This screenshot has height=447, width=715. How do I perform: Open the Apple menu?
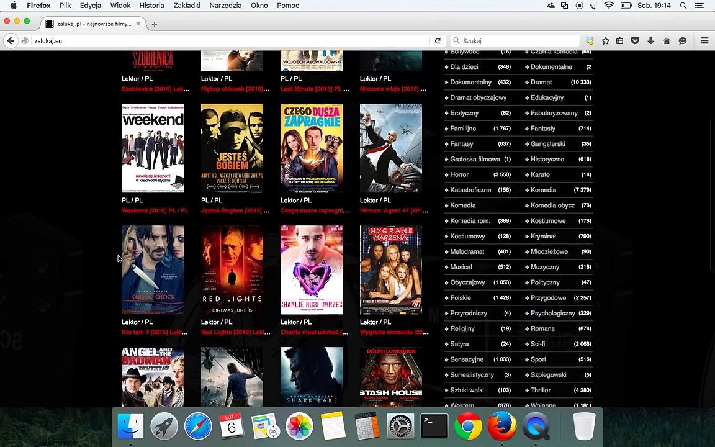pyautogui.click(x=13, y=6)
